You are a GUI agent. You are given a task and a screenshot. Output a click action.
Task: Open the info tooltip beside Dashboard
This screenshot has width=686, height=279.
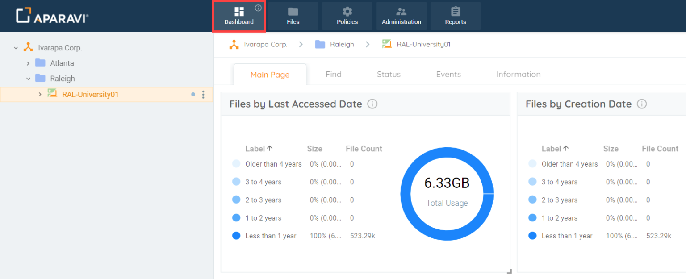click(258, 8)
